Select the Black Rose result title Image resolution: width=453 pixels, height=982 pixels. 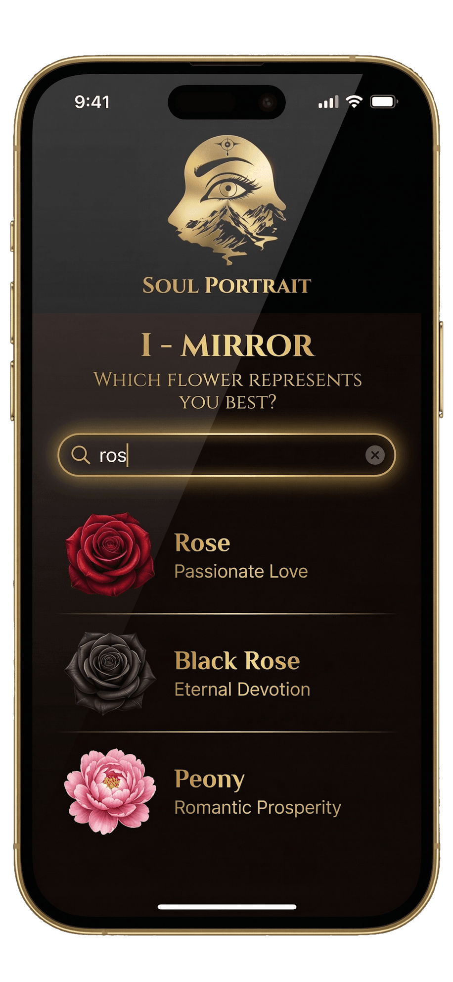237,661
